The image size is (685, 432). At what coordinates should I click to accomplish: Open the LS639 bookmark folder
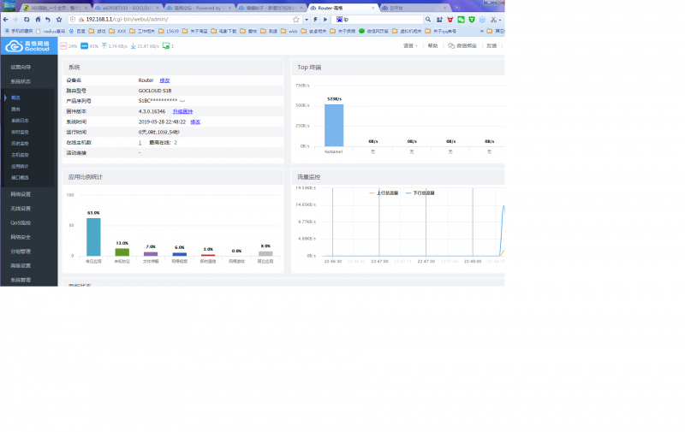tap(169, 31)
